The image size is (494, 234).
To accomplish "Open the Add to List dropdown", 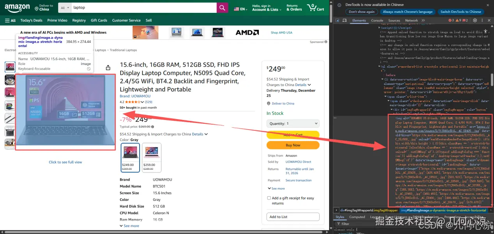I will click(293, 217).
